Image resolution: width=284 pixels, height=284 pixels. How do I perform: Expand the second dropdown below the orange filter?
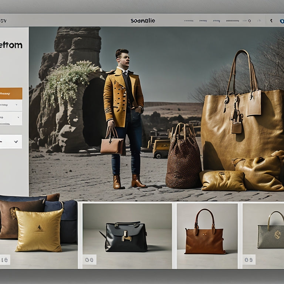pos(11,118)
